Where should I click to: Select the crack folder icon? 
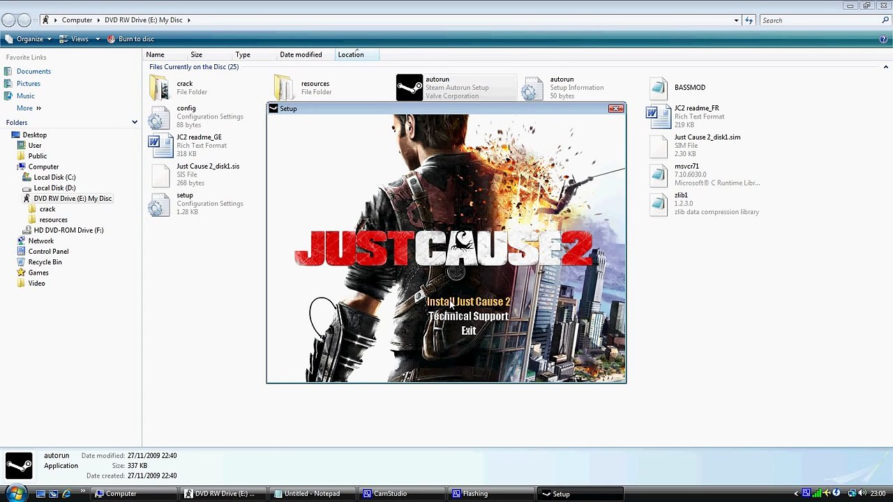click(160, 88)
